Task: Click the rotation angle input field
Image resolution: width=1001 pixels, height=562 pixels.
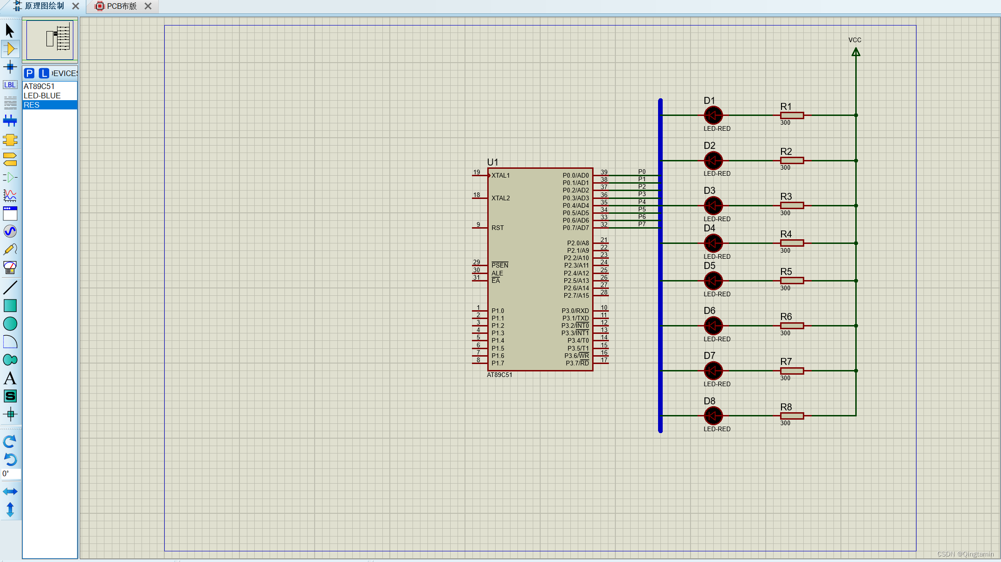Action: pyautogui.click(x=11, y=473)
